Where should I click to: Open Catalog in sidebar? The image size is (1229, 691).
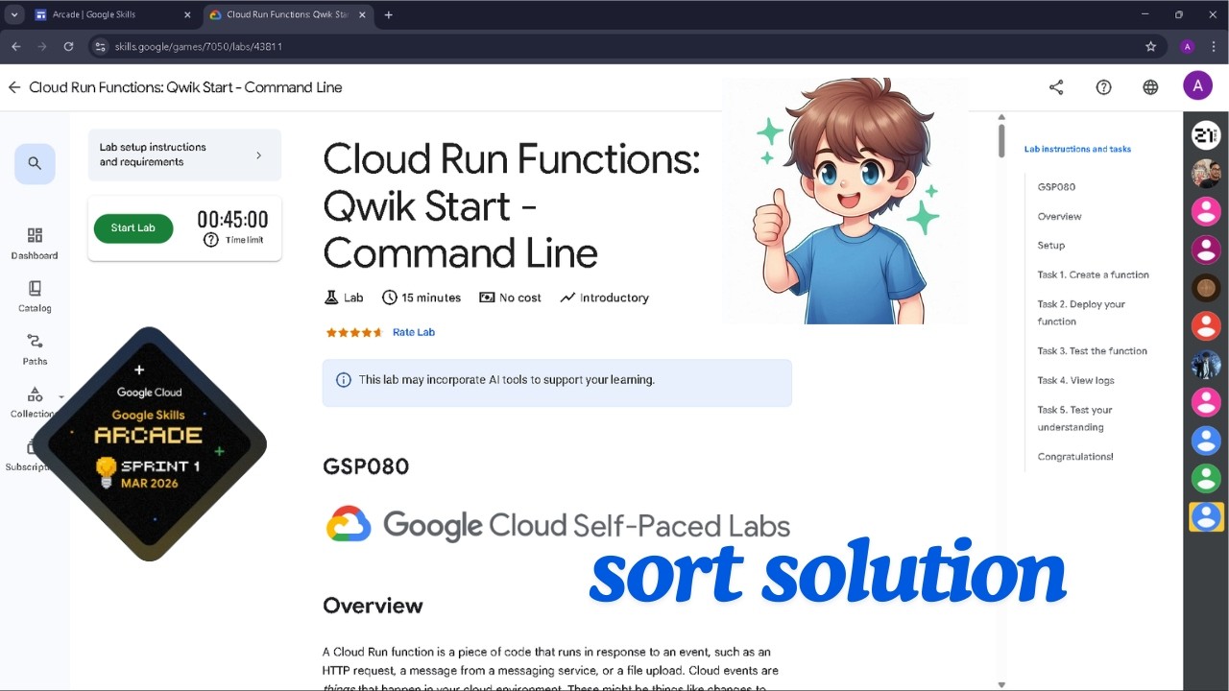(35, 297)
